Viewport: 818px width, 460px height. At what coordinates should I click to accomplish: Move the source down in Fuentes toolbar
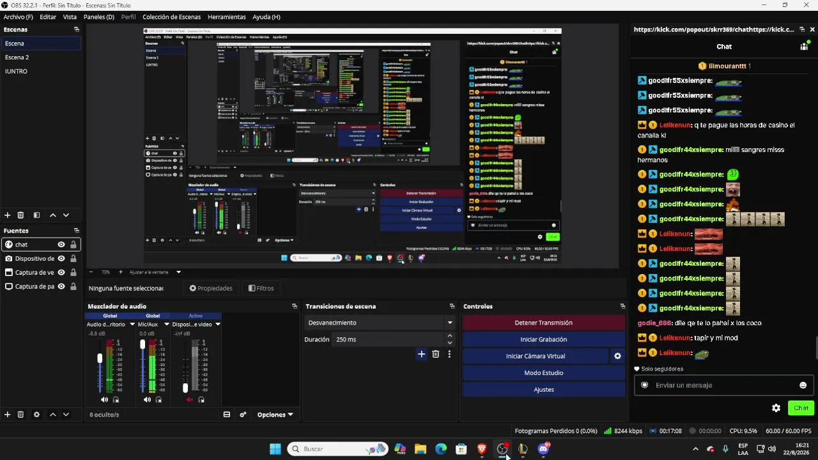[x=66, y=415]
